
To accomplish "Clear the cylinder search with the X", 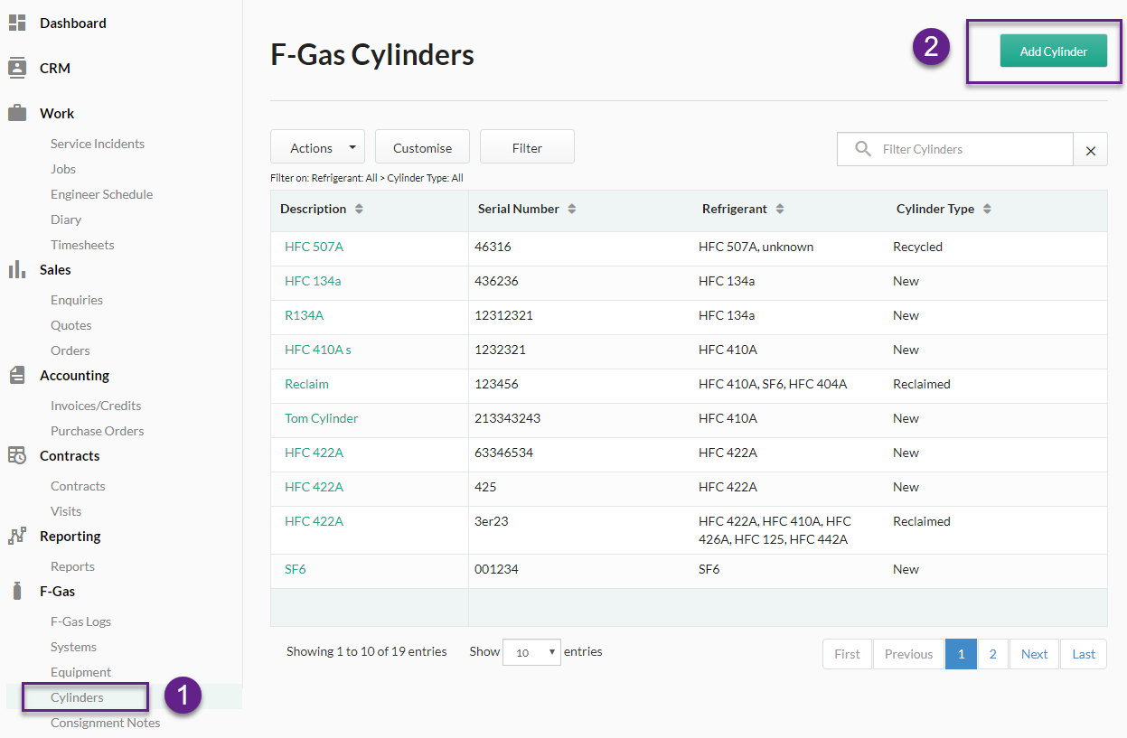I will (x=1090, y=150).
